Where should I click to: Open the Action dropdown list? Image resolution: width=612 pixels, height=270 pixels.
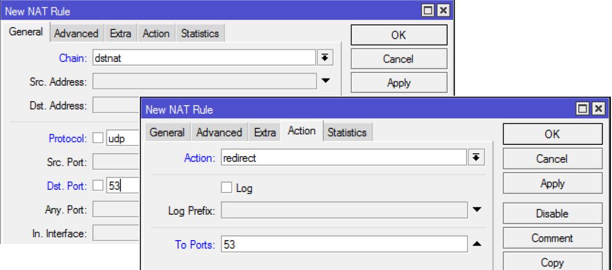pyautogui.click(x=474, y=158)
